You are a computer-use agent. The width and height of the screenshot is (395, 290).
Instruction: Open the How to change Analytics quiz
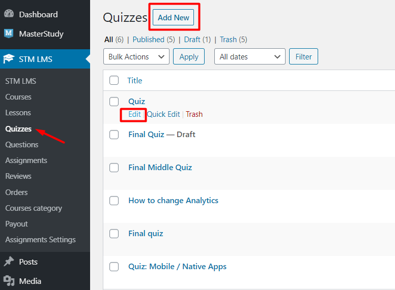tap(173, 201)
